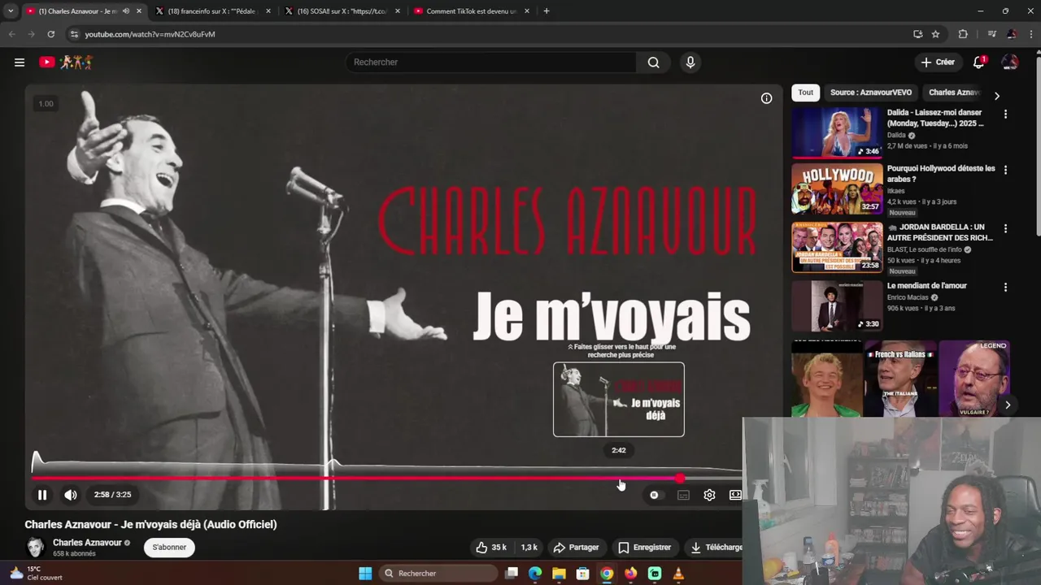
Task: Click the red progress scrubber handle
Action: coord(680,479)
